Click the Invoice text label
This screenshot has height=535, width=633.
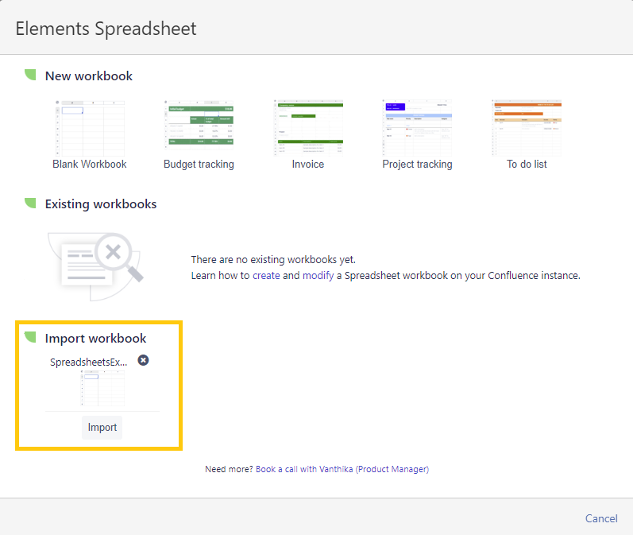point(308,165)
